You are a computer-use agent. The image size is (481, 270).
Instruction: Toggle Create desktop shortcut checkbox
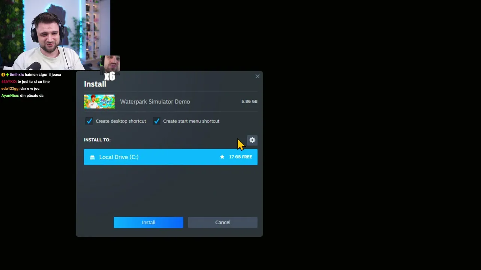click(89, 121)
